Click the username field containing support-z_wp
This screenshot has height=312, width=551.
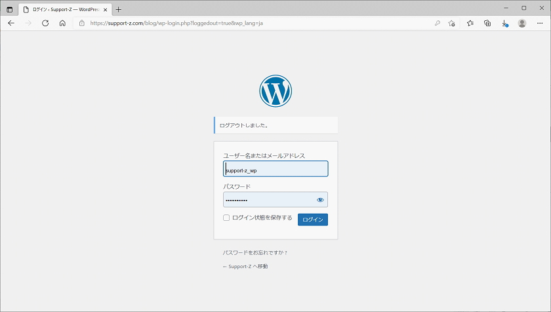tap(275, 169)
